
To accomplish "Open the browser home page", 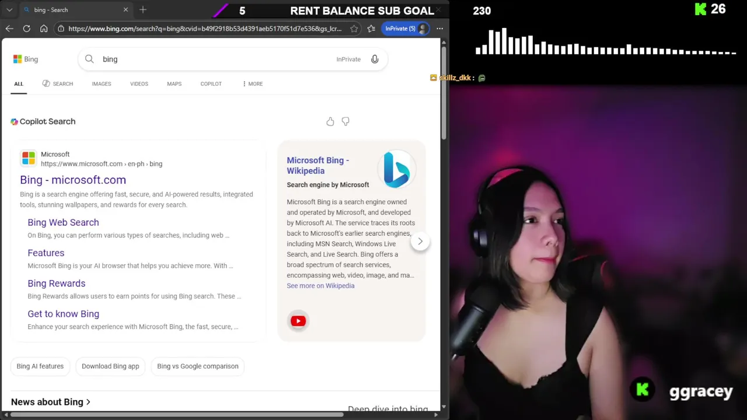I will [x=44, y=29].
